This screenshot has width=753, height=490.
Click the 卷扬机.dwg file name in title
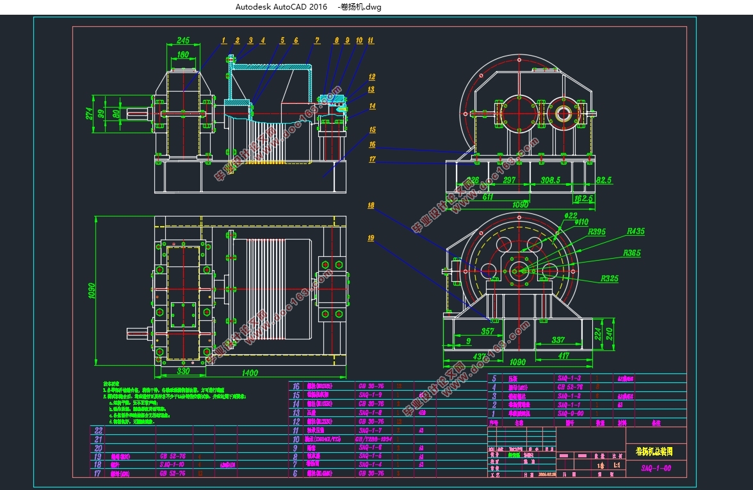pos(360,6)
